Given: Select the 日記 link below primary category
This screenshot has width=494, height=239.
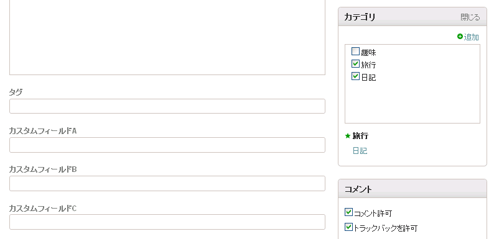Looking at the screenshot, I should click(x=360, y=151).
